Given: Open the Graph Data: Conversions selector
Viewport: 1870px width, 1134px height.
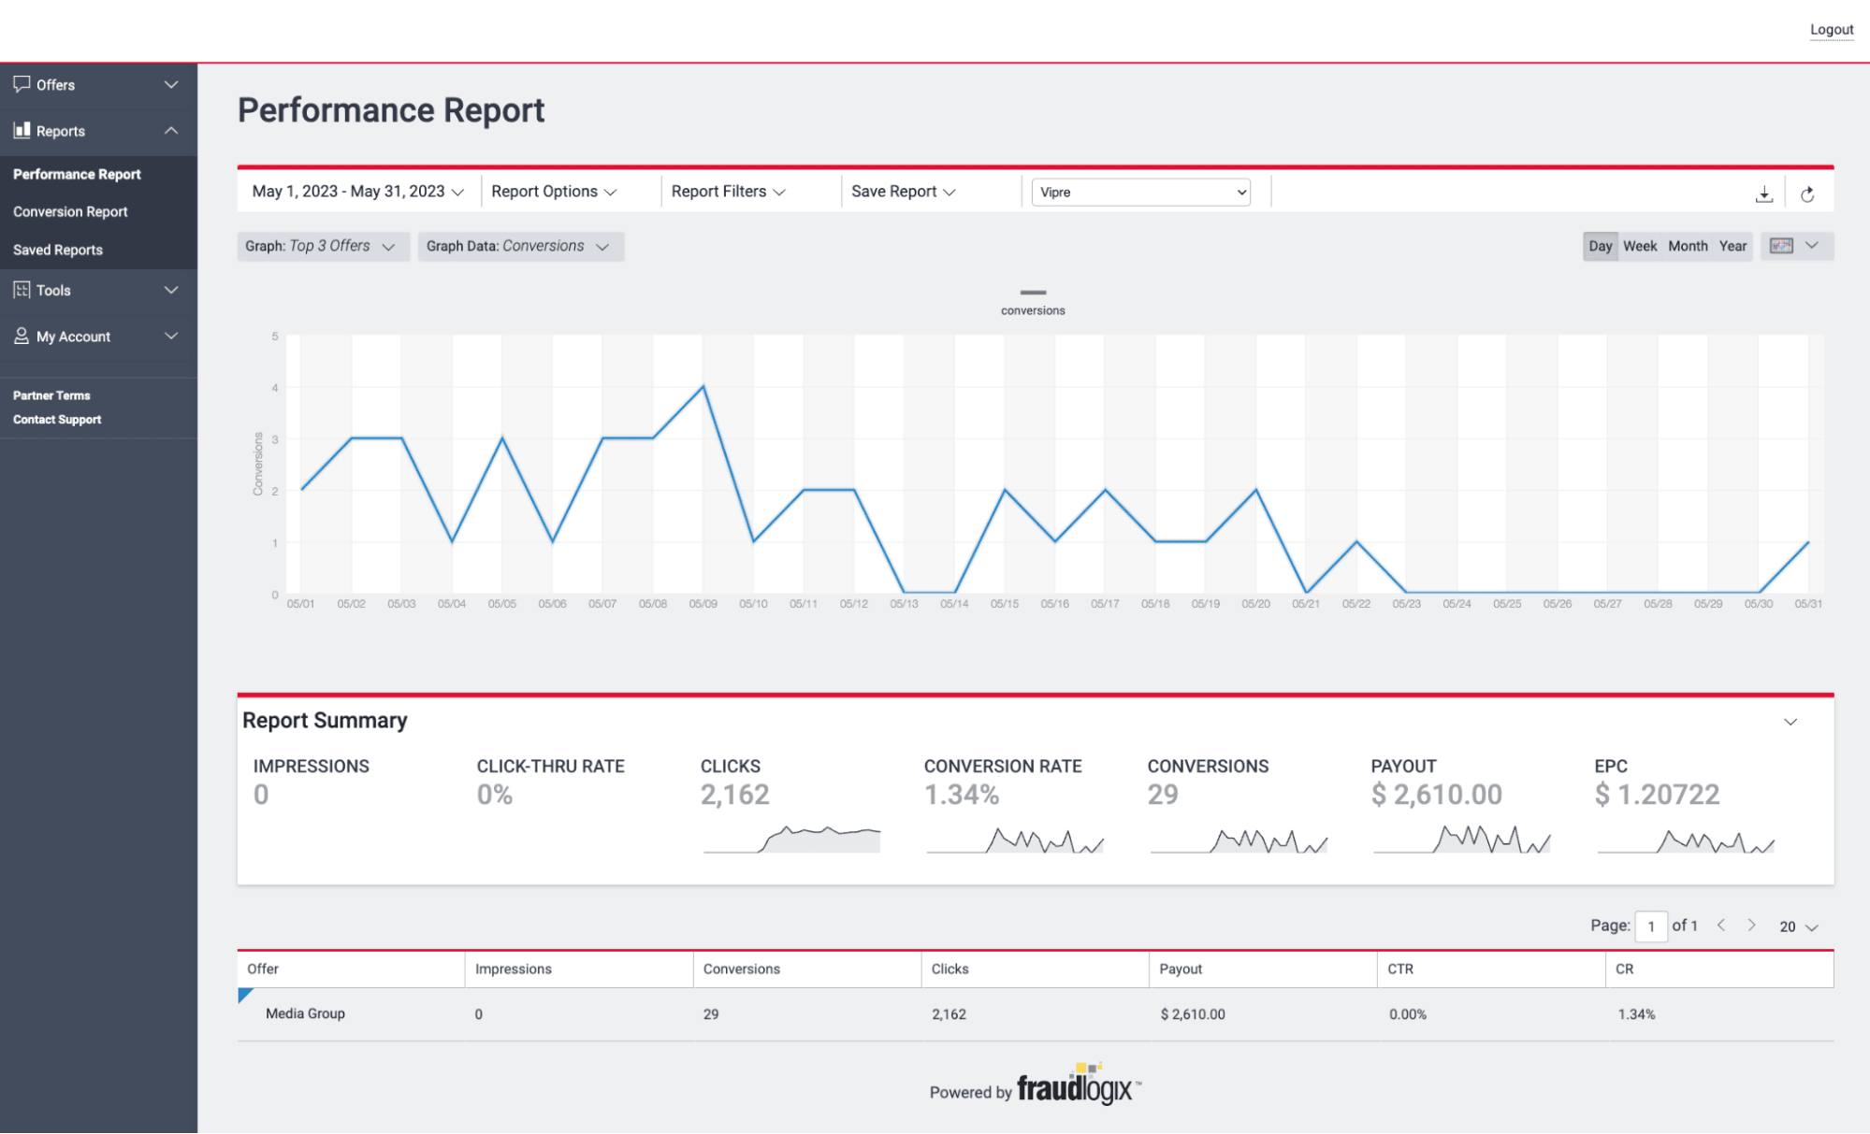Looking at the screenshot, I should 520,246.
